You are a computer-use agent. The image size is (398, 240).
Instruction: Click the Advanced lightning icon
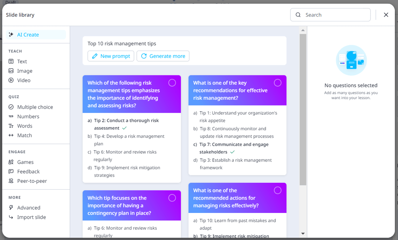pos(11,208)
